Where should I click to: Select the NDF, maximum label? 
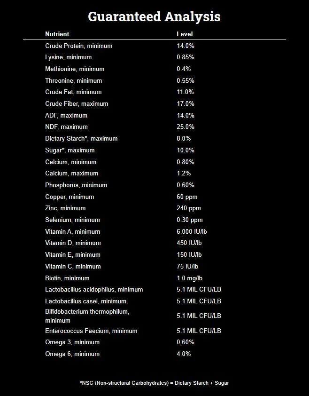(66, 127)
